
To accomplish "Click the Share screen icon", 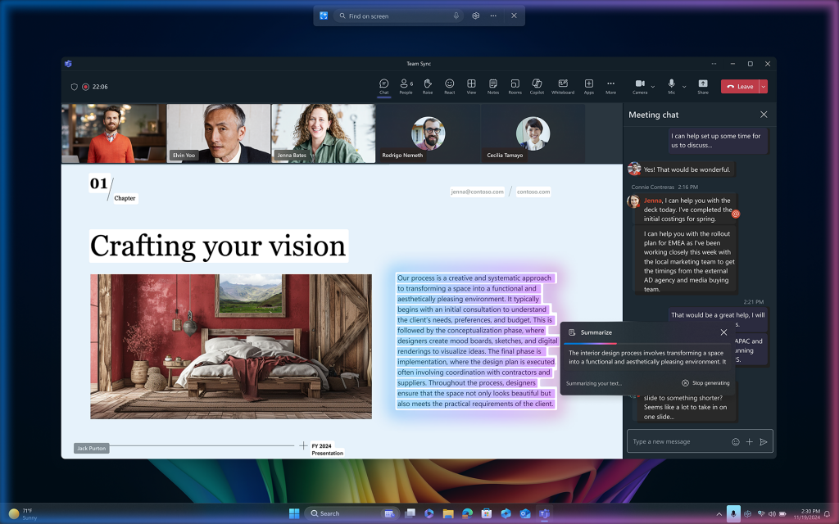I will click(x=703, y=85).
